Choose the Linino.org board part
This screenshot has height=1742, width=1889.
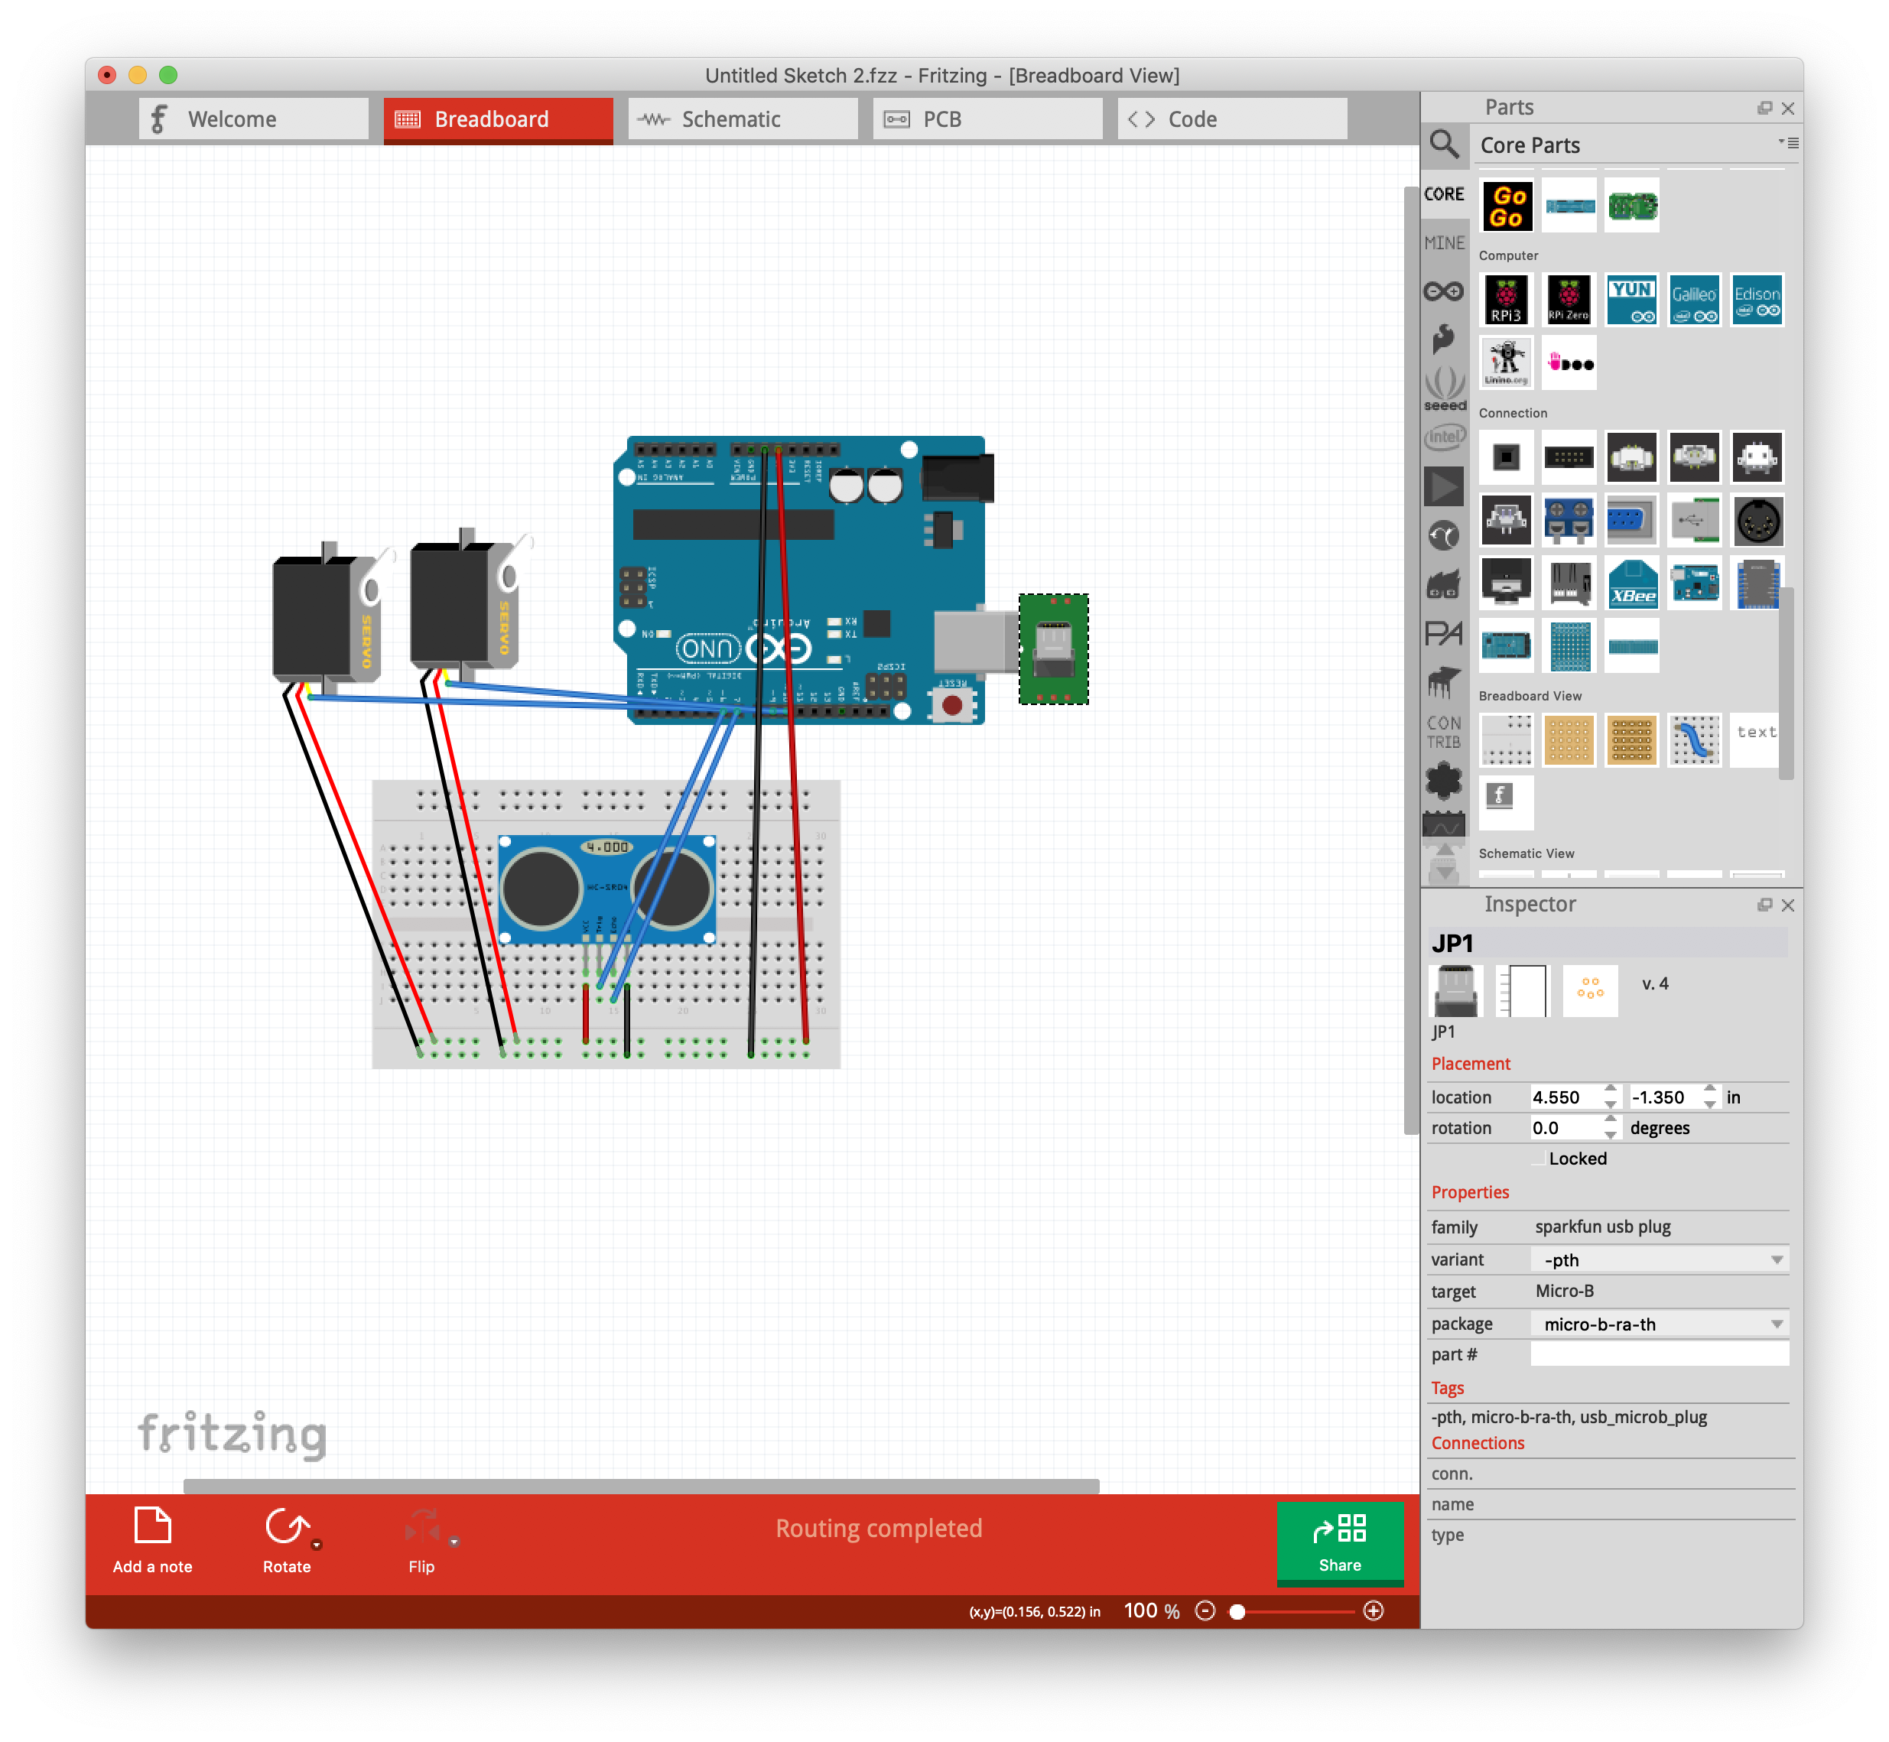click(1507, 363)
